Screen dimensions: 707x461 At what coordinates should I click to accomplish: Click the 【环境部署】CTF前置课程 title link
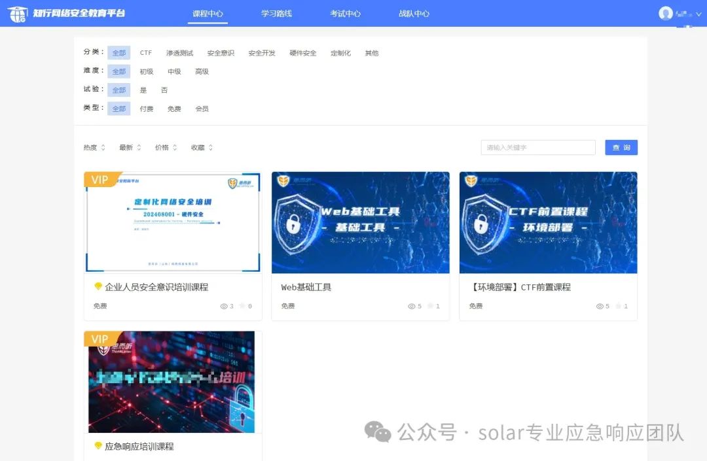(520, 287)
